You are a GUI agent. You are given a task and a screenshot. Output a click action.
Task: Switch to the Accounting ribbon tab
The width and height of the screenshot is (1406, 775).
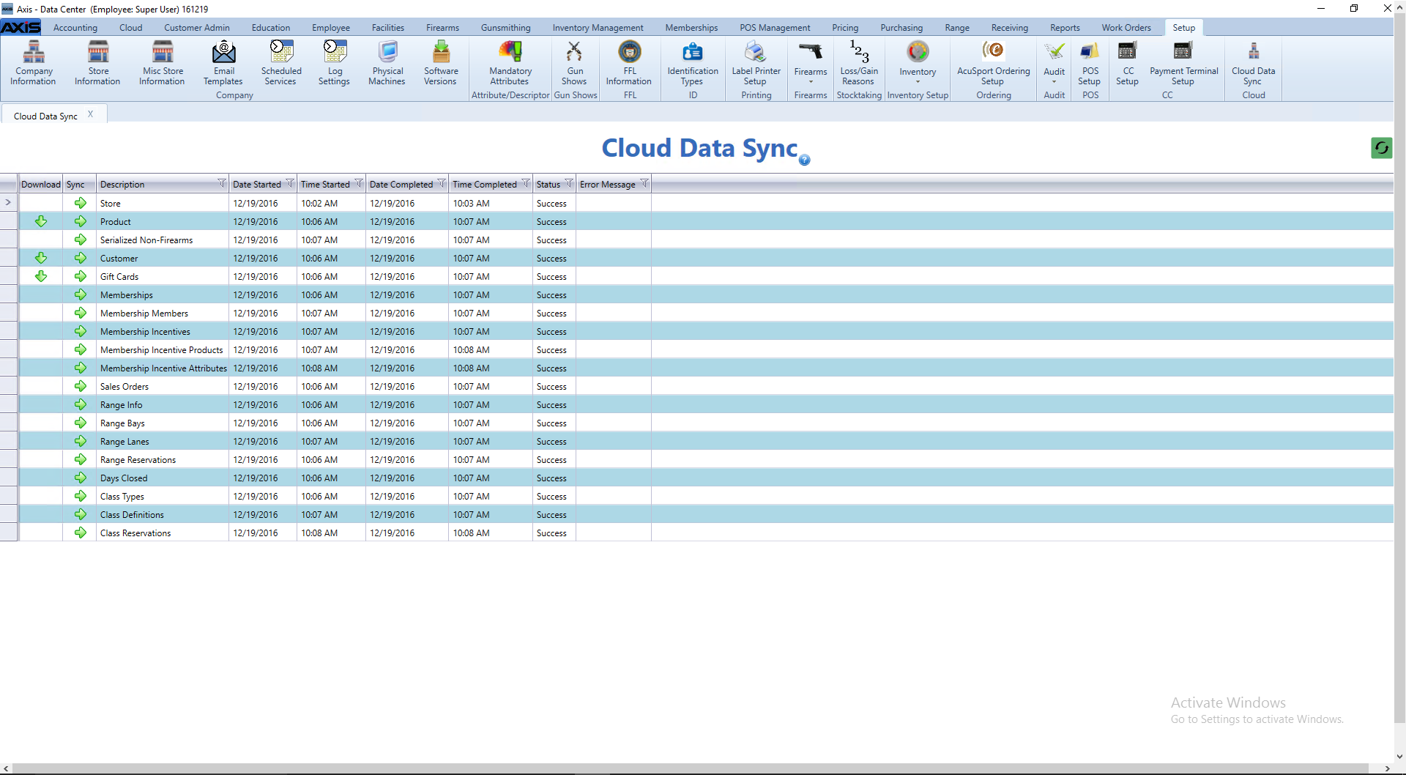[75, 28]
